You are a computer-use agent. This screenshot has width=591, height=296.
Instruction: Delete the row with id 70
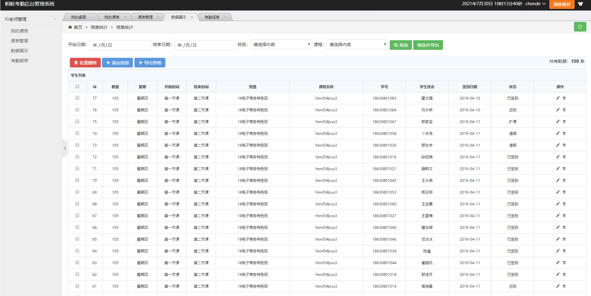pyautogui.click(x=564, y=180)
